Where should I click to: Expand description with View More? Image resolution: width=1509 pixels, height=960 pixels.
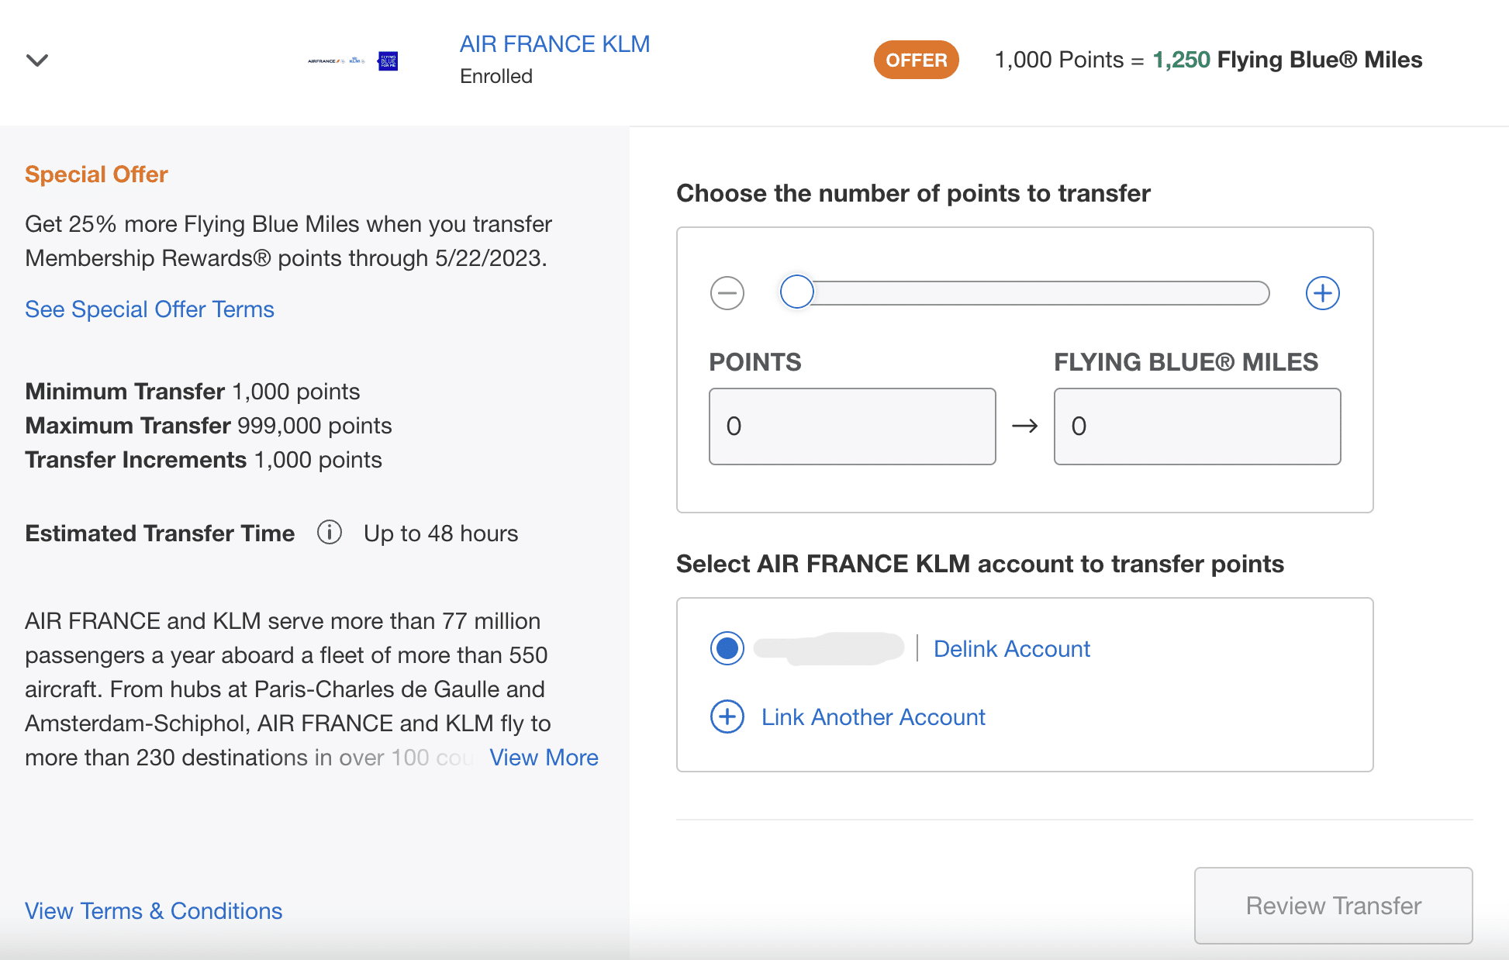(544, 758)
